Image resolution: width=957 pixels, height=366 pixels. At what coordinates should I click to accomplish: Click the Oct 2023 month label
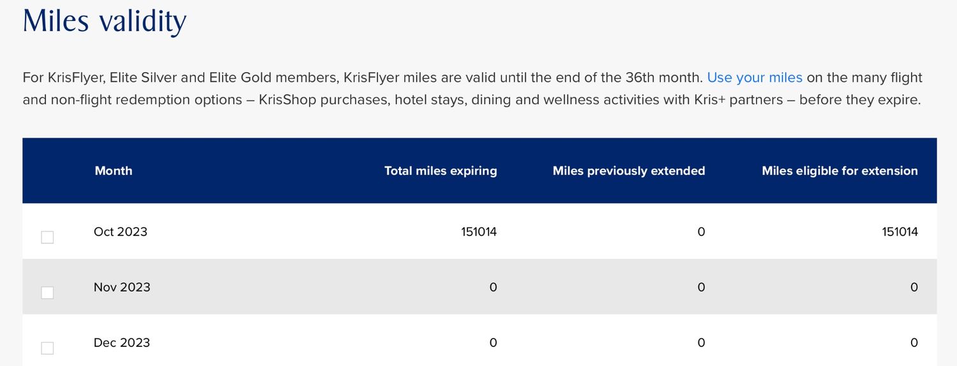(121, 231)
